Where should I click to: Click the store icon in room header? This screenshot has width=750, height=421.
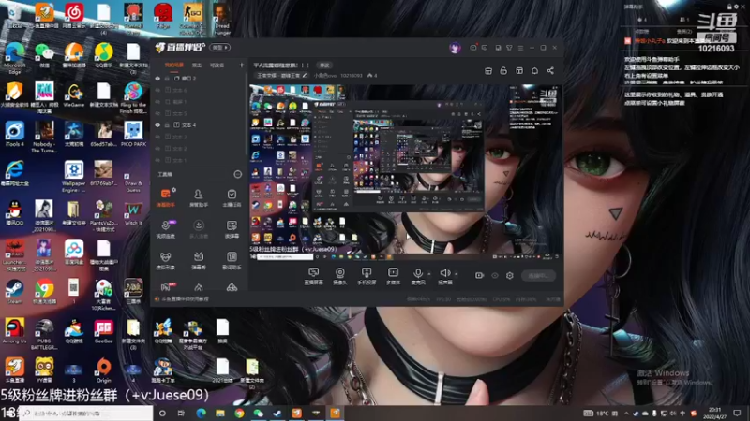(488, 71)
